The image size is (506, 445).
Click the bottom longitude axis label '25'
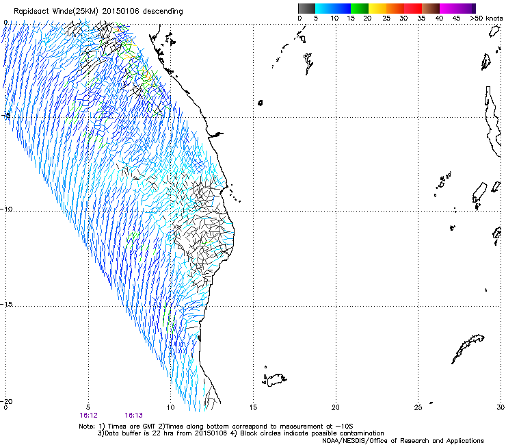(x=418, y=407)
